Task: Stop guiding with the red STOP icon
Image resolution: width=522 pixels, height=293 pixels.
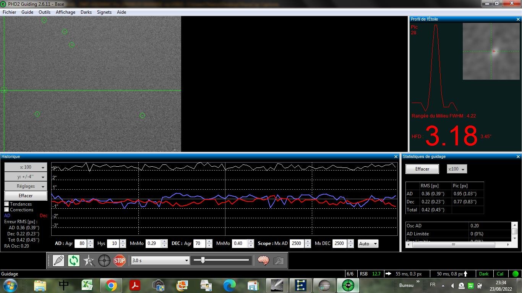Action: [x=120, y=261]
